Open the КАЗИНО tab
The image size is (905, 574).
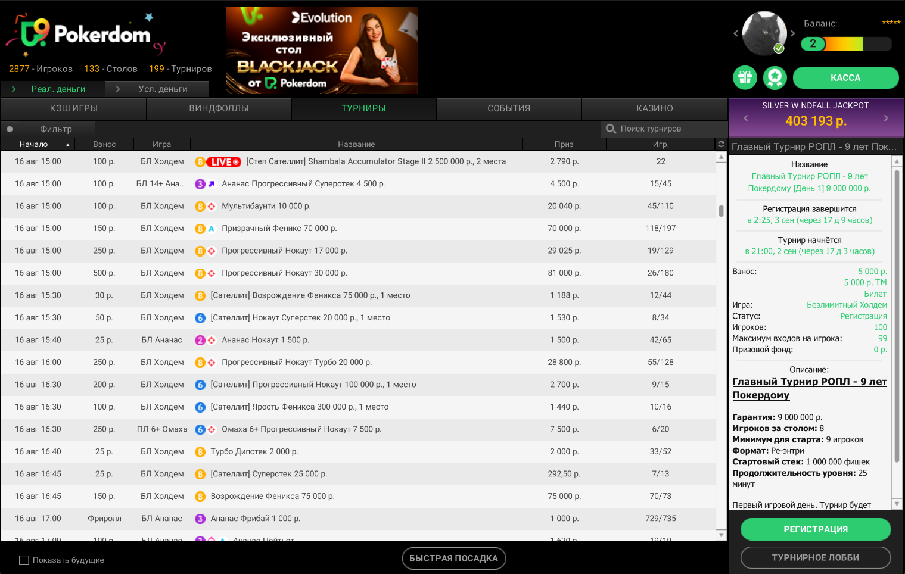pyautogui.click(x=654, y=108)
